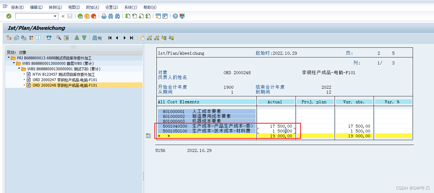Go to last page icon

tap(148, 16)
